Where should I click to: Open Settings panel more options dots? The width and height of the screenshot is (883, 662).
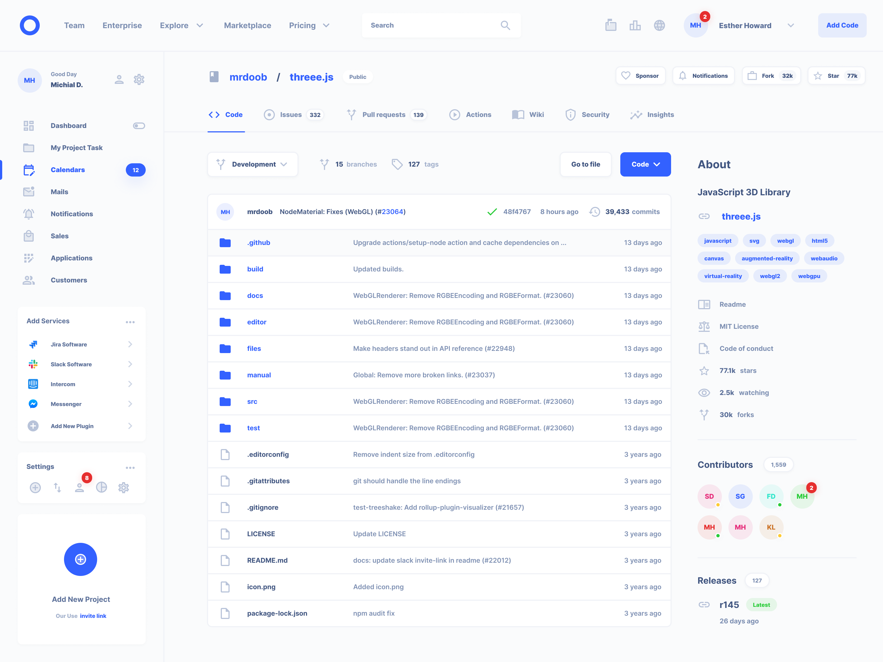(130, 468)
